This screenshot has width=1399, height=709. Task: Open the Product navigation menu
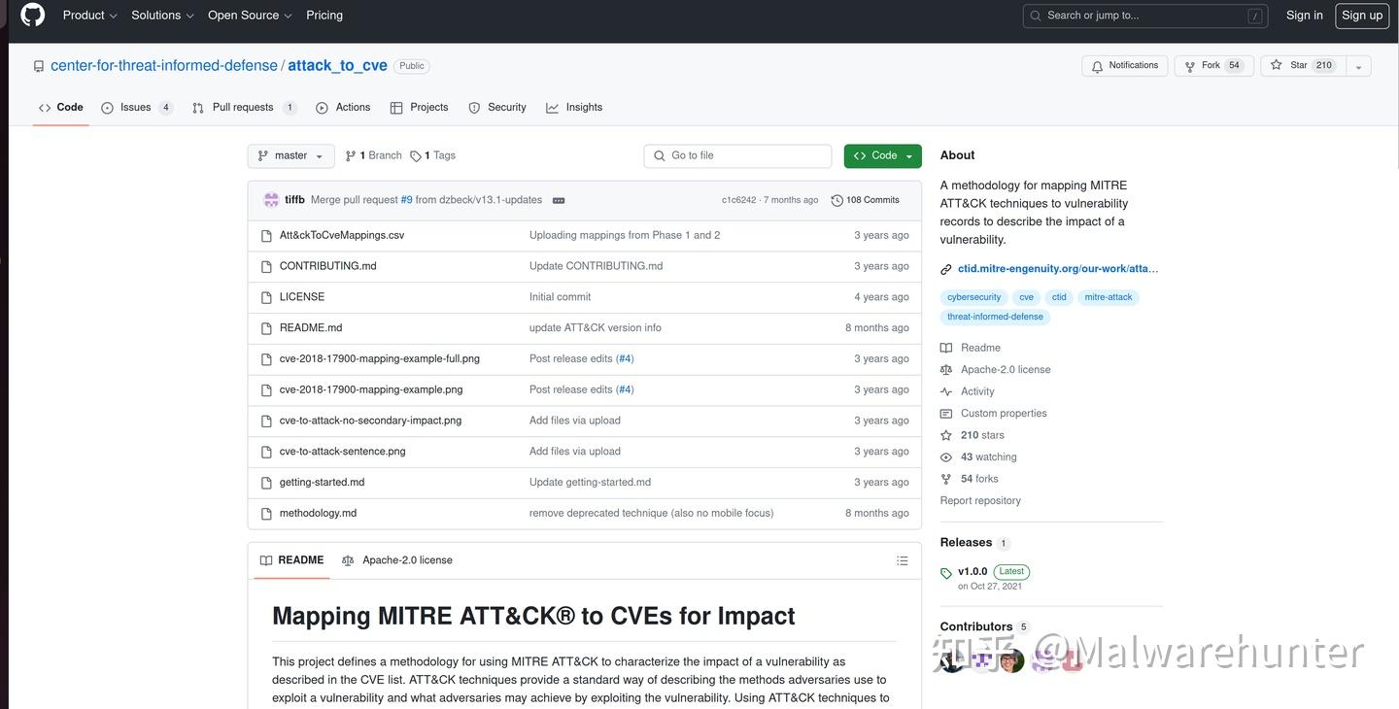point(89,16)
